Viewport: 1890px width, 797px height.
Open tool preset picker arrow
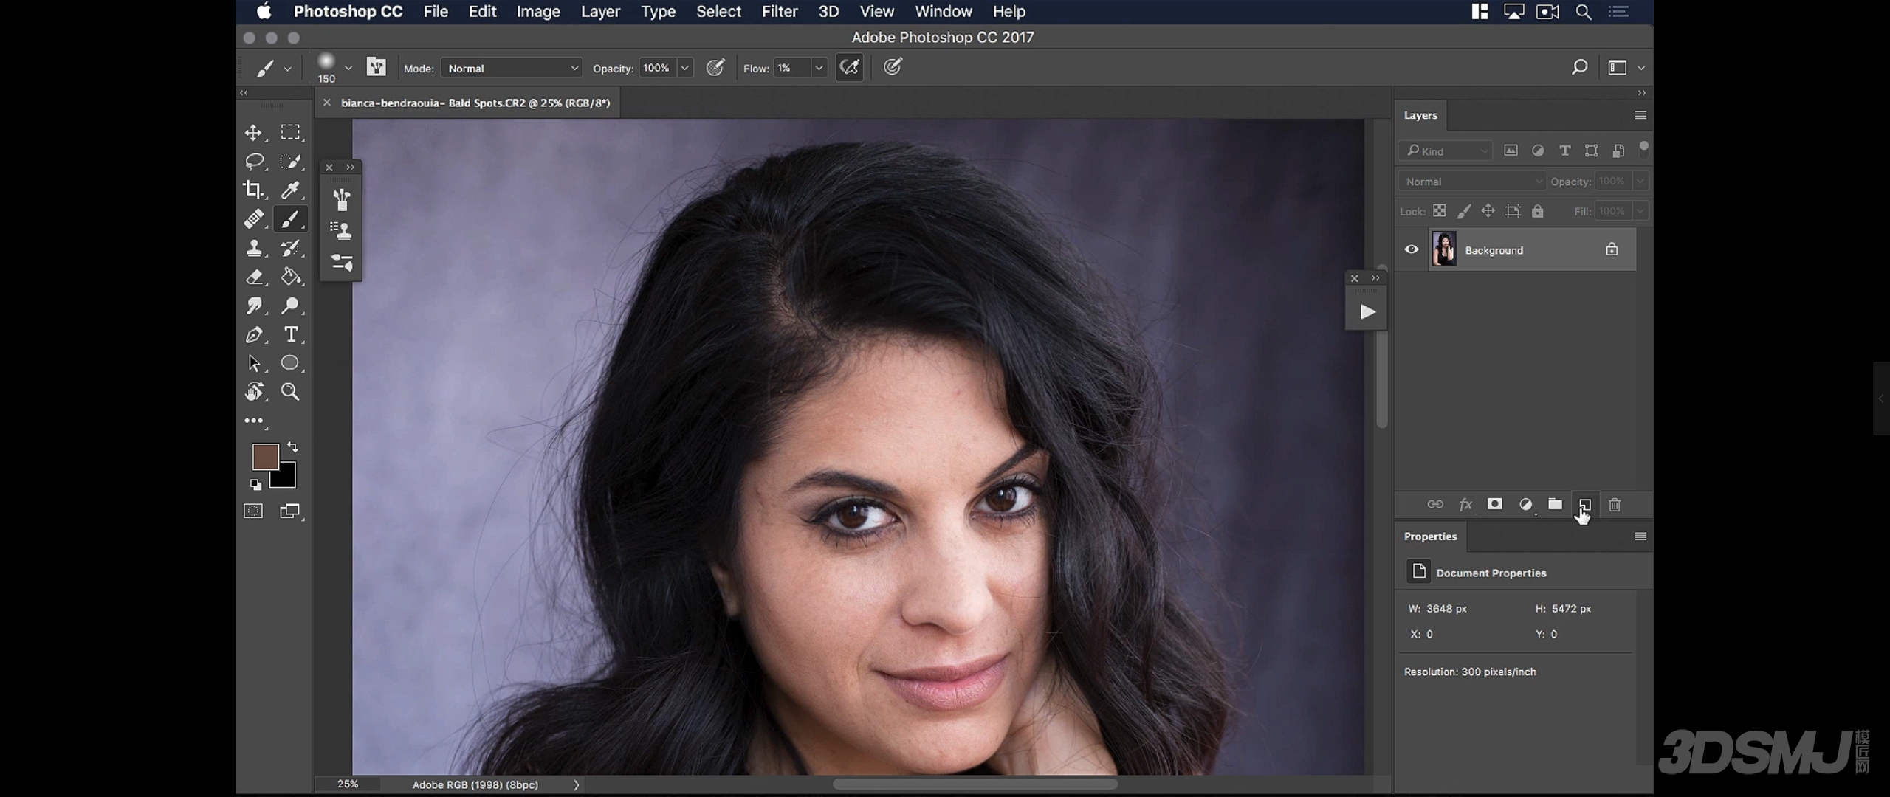[x=287, y=69]
